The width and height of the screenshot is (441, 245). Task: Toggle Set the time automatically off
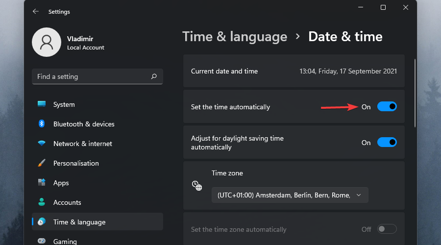click(387, 107)
